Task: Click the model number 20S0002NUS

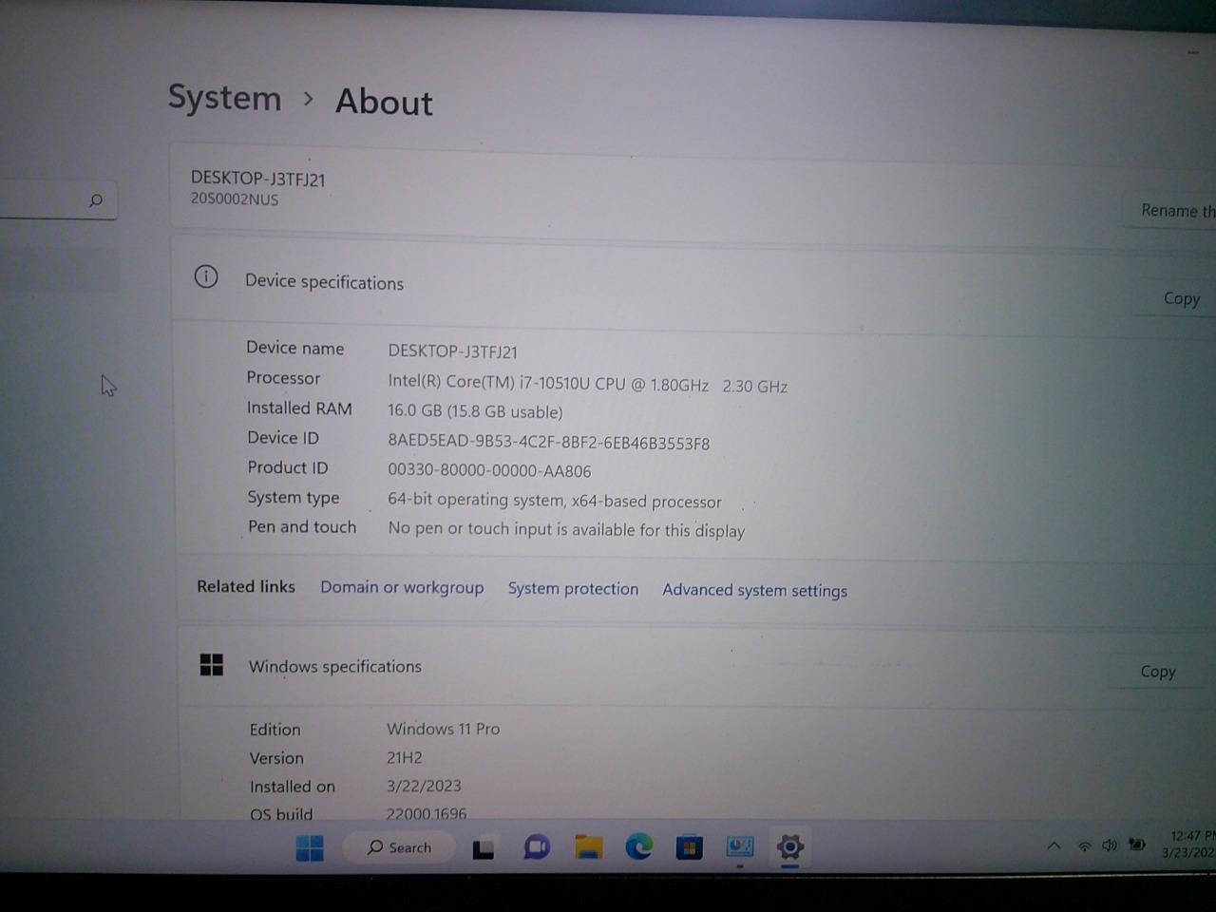Action: [x=235, y=199]
